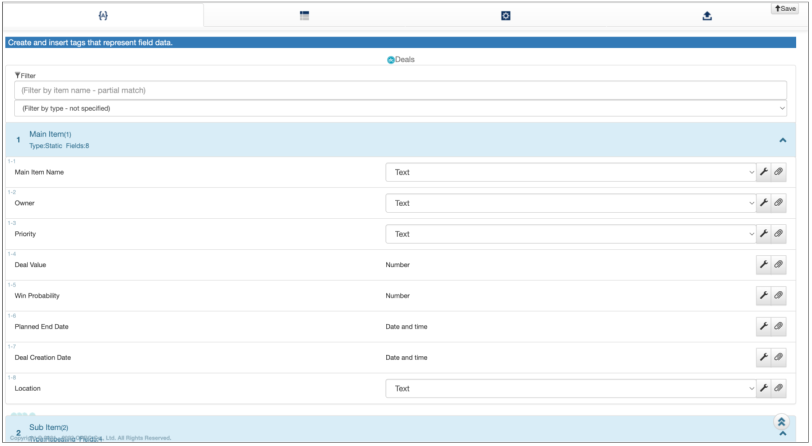Collapse the Main Item section

(782, 140)
